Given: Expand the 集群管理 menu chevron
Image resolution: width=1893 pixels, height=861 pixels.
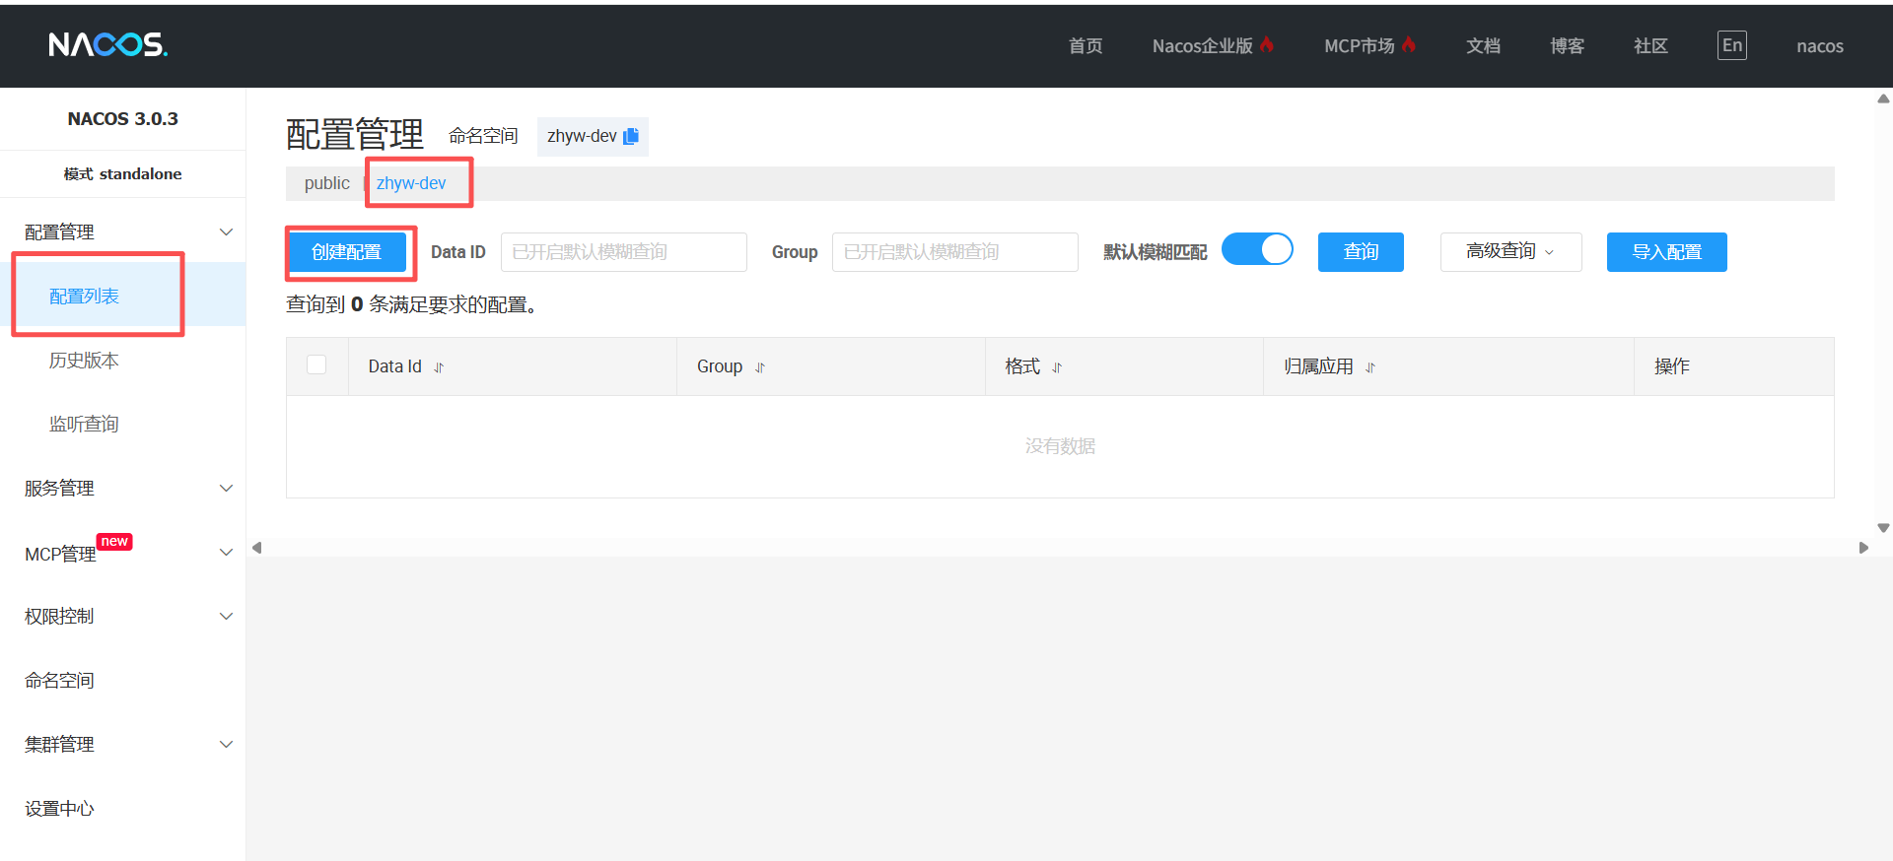Looking at the screenshot, I should coord(226,745).
